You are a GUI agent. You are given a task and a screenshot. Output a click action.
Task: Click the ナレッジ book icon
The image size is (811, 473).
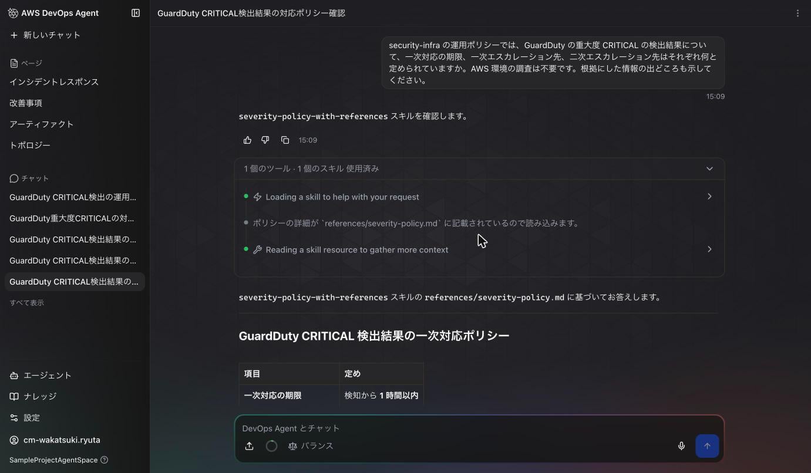point(14,397)
